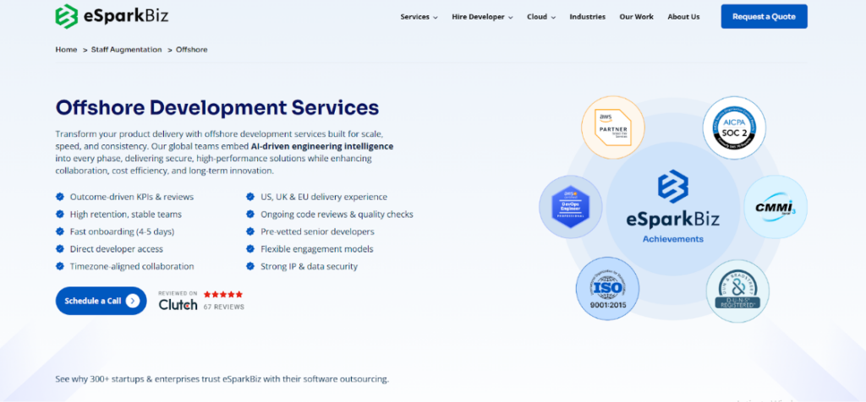Click the D-U-N-S Registered badge
Viewport: 866px width, 402px height.
pyautogui.click(x=737, y=290)
